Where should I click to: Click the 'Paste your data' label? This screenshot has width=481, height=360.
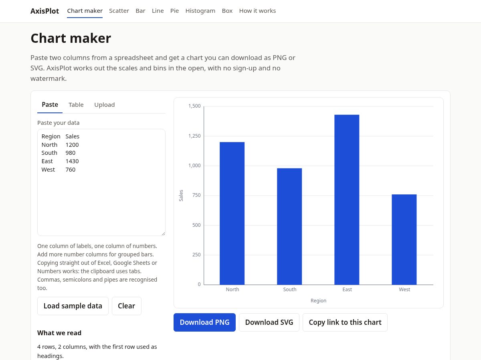click(59, 123)
